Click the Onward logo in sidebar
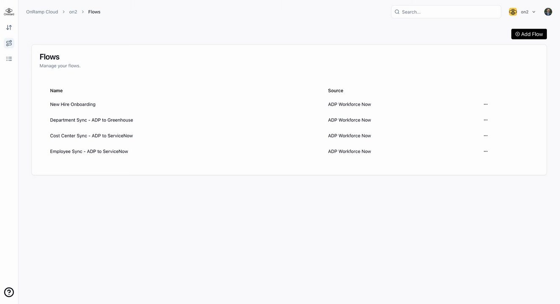Screen dimensions: 560x304 pyautogui.click(x=9, y=12)
